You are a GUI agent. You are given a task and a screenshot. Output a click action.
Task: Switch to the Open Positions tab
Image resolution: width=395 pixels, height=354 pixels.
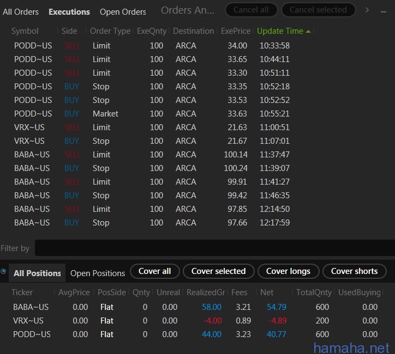pos(98,273)
